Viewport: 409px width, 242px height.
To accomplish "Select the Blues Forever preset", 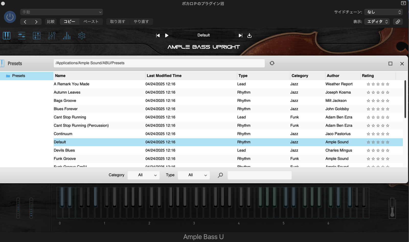I will (228, 109).
